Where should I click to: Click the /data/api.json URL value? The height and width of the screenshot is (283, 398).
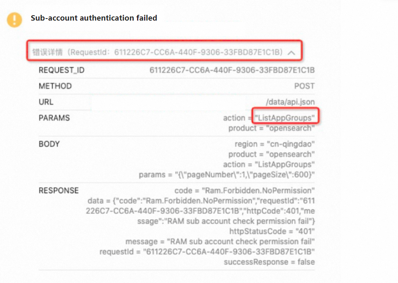[291, 102]
